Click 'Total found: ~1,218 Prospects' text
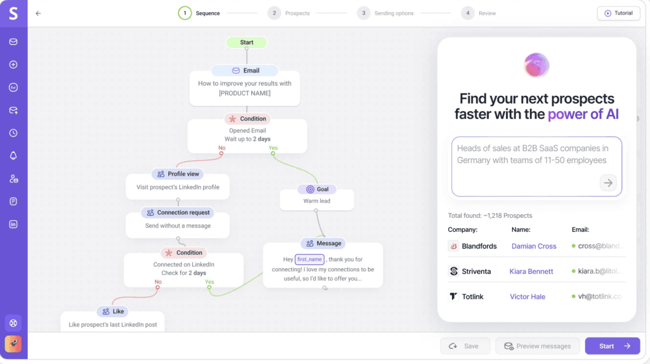This screenshot has height=364, width=650. tap(490, 216)
